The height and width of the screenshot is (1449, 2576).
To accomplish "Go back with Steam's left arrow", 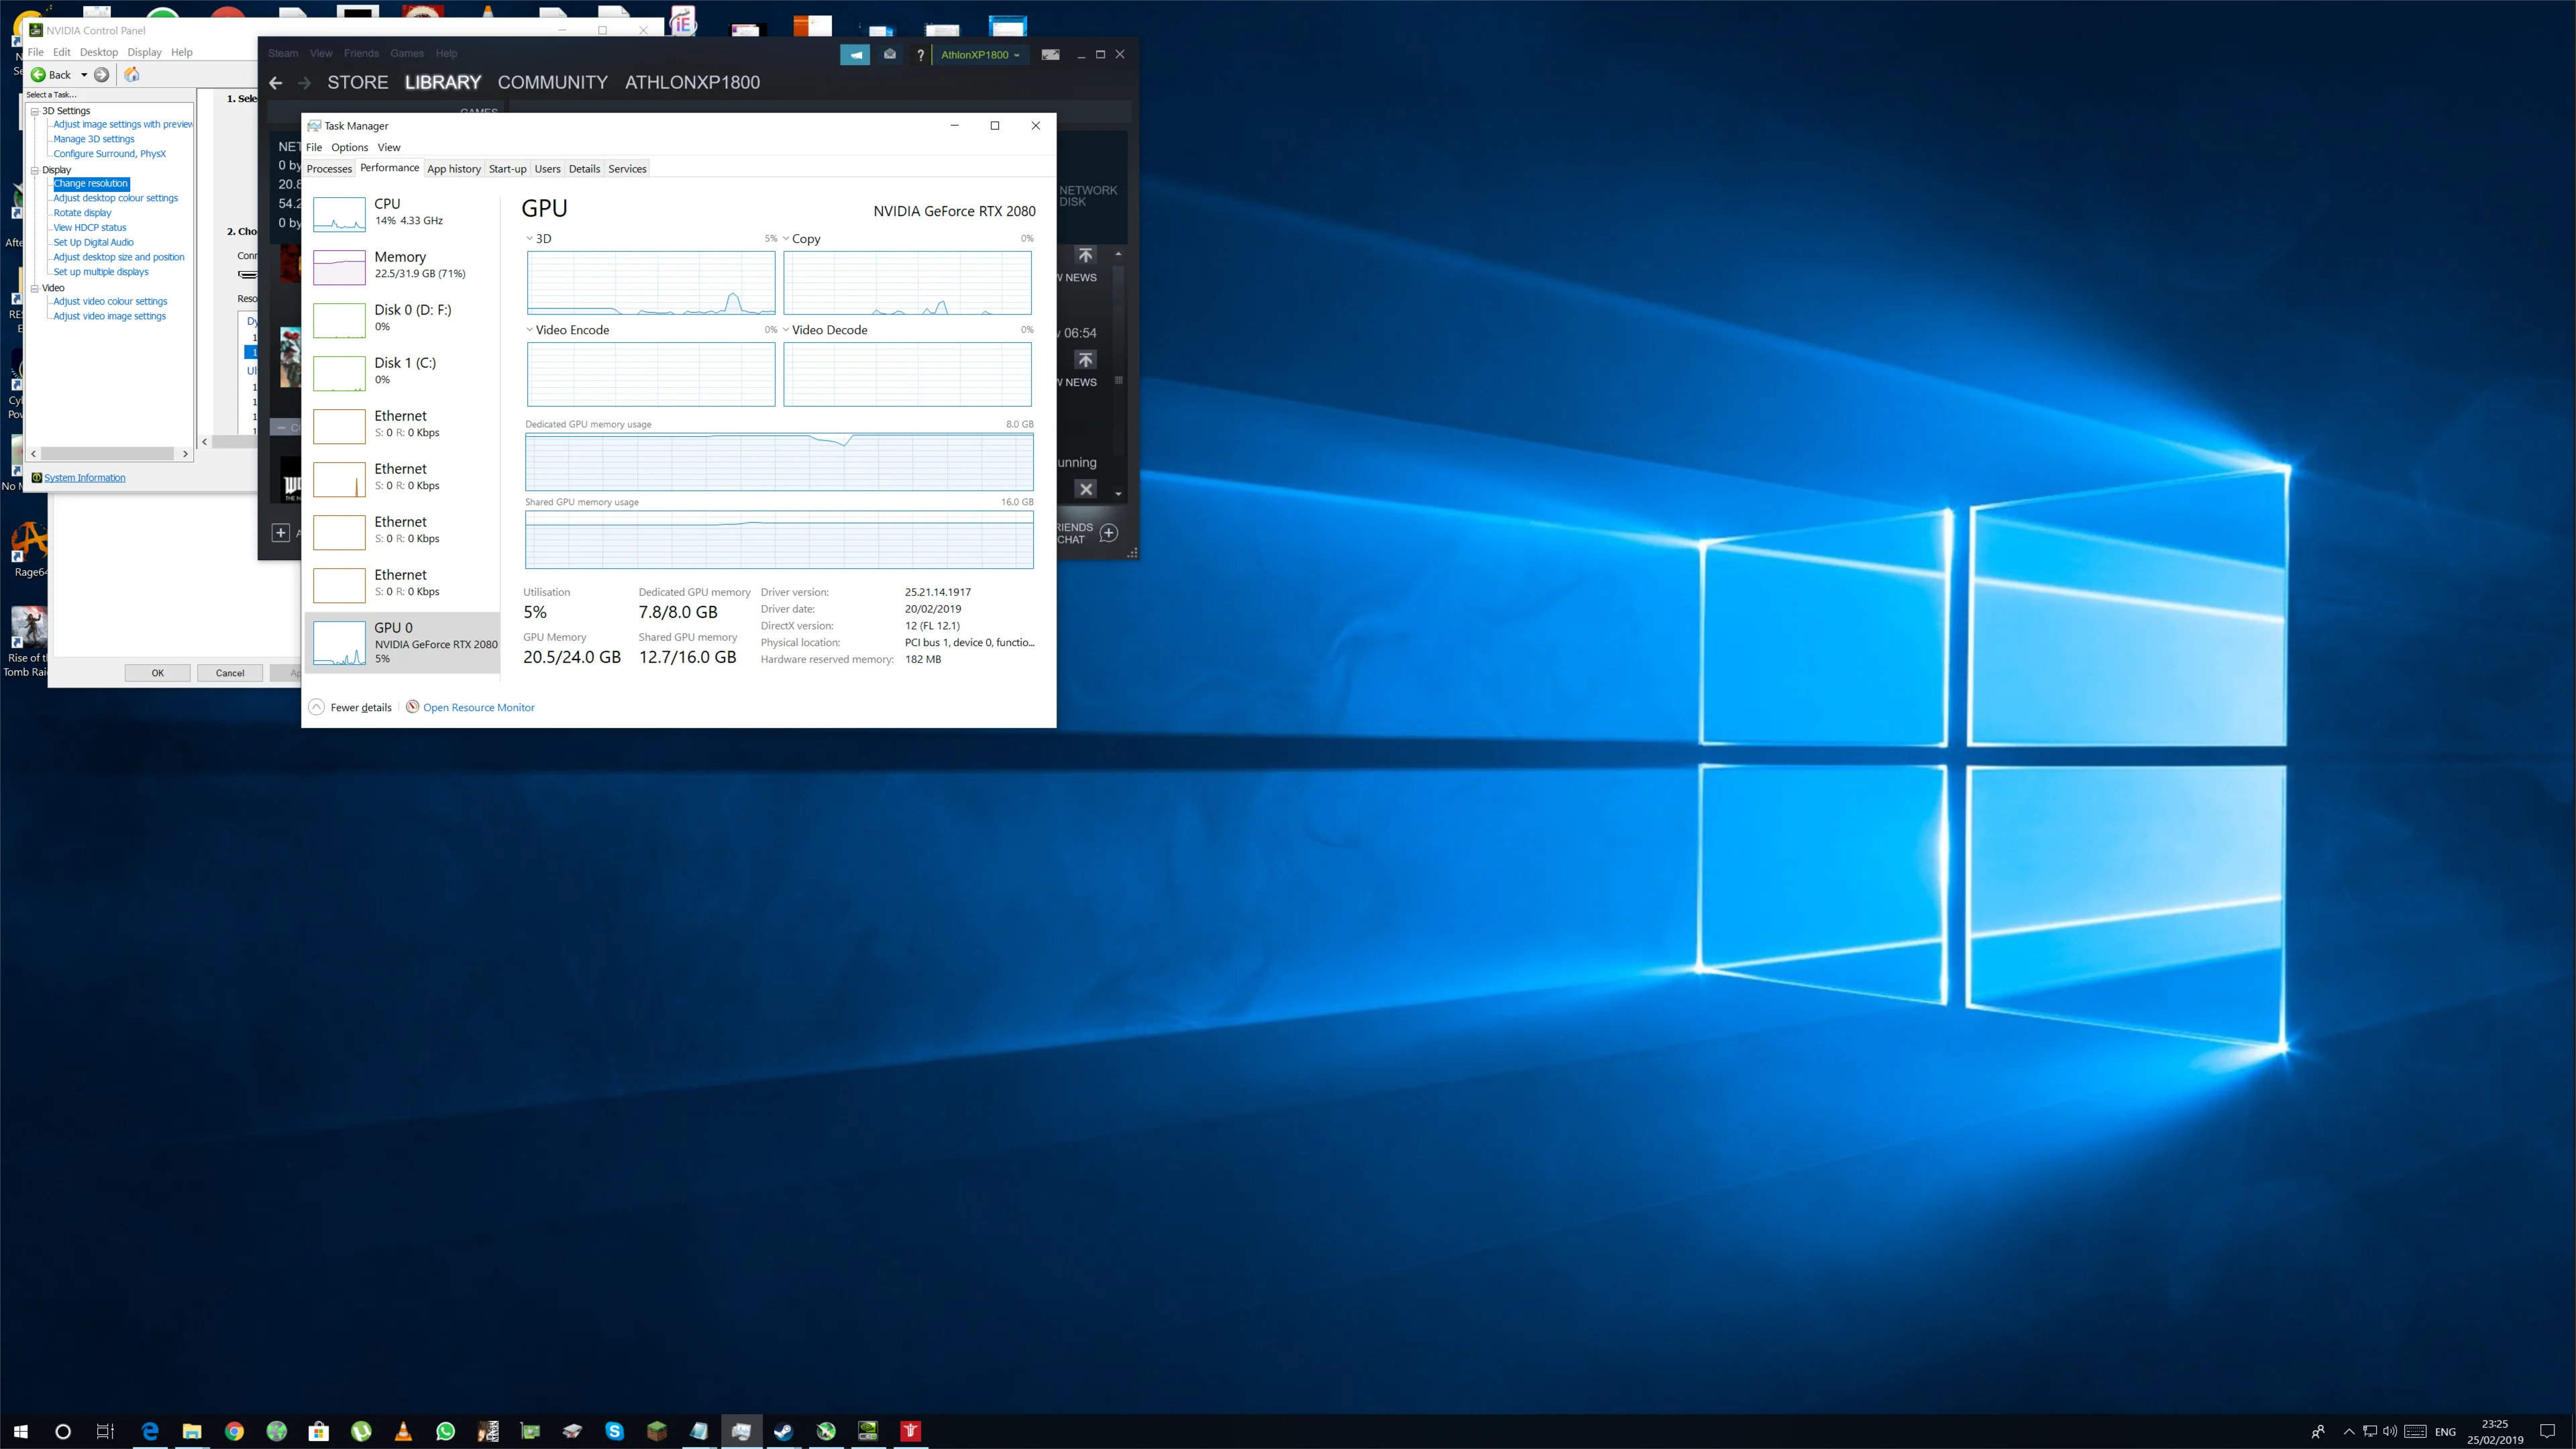I will click(276, 83).
